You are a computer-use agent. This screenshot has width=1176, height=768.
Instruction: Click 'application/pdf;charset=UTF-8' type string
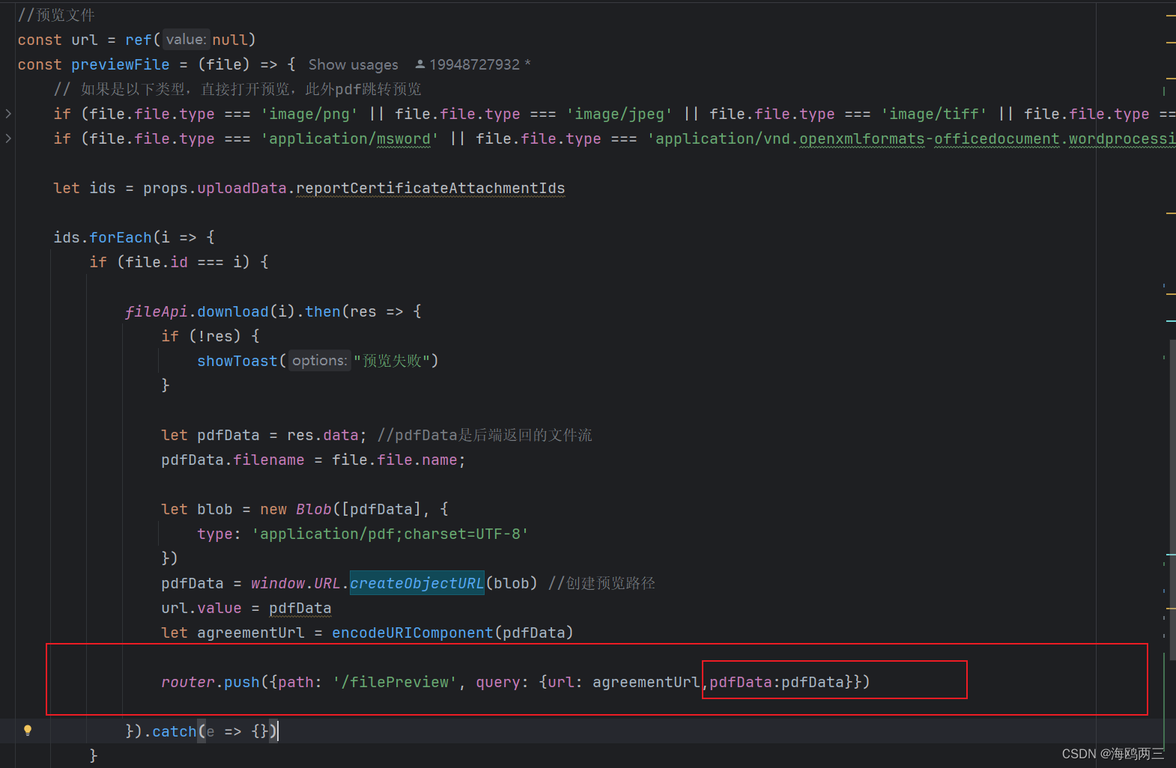pyautogui.click(x=390, y=534)
